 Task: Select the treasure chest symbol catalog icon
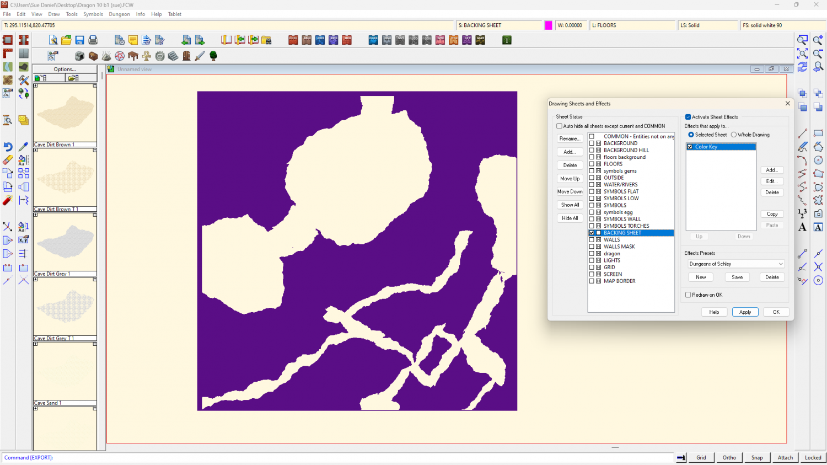point(93,56)
